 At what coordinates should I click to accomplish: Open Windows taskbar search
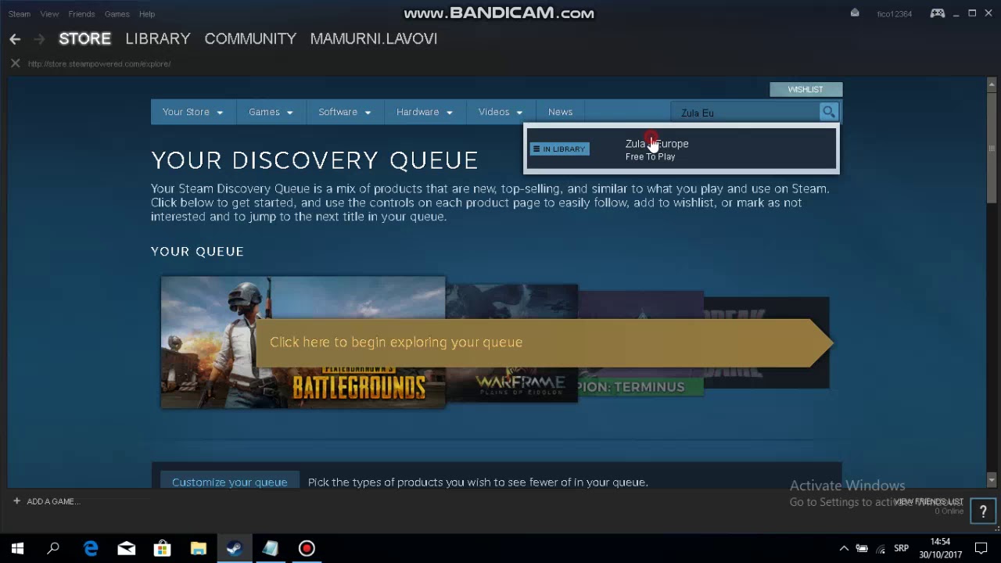click(x=53, y=548)
